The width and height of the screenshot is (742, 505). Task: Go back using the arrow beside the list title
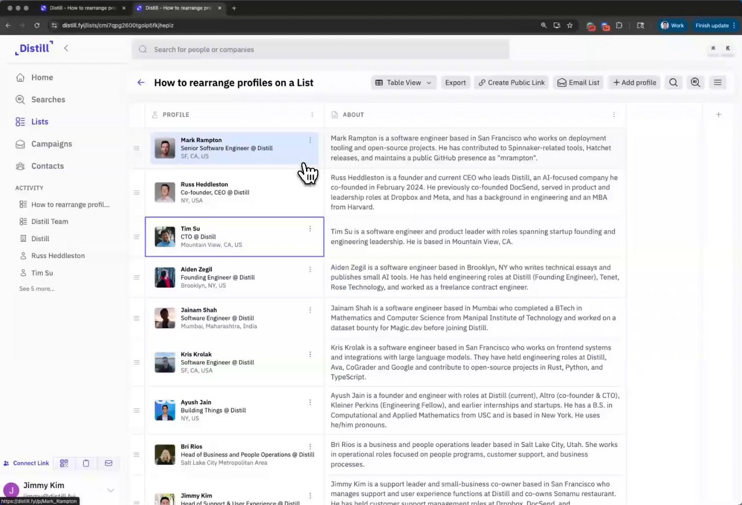(141, 82)
